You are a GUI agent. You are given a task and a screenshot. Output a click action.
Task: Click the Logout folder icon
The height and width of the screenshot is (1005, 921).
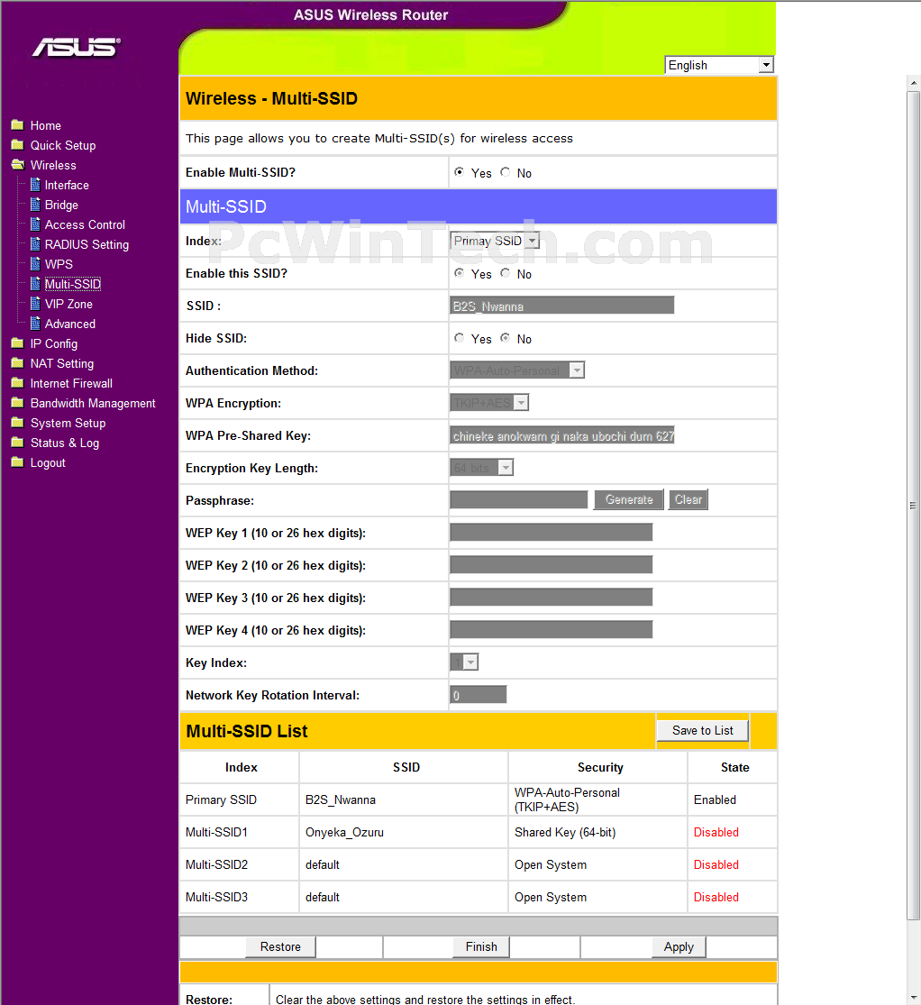coord(18,462)
